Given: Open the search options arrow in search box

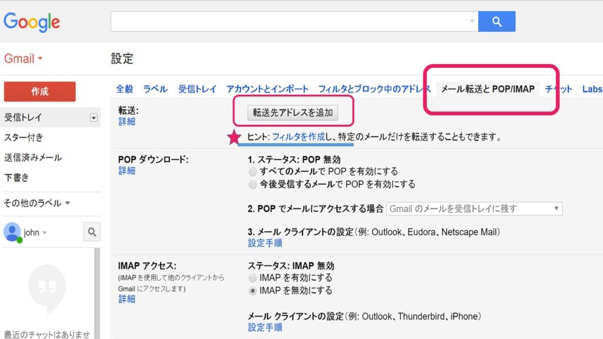Looking at the screenshot, I should pyautogui.click(x=472, y=22).
